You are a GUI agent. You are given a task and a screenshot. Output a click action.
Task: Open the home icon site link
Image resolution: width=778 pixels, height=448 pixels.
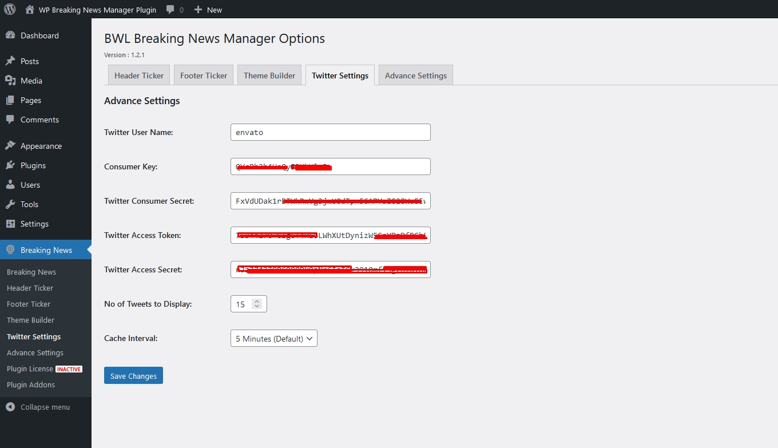30,10
